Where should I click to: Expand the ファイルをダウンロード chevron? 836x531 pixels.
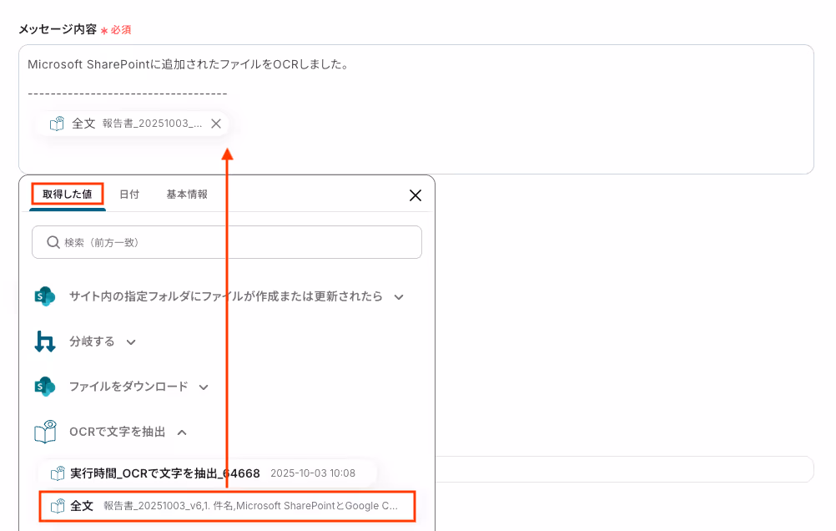tap(204, 387)
